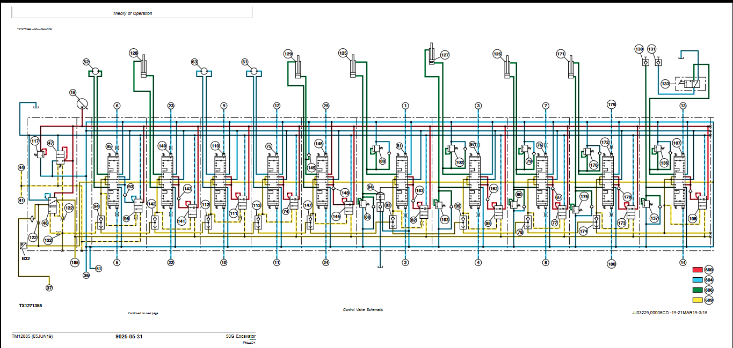
Task: Select the green legend swatch for 606
Action: pyautogui.click(x=698, y=290)
